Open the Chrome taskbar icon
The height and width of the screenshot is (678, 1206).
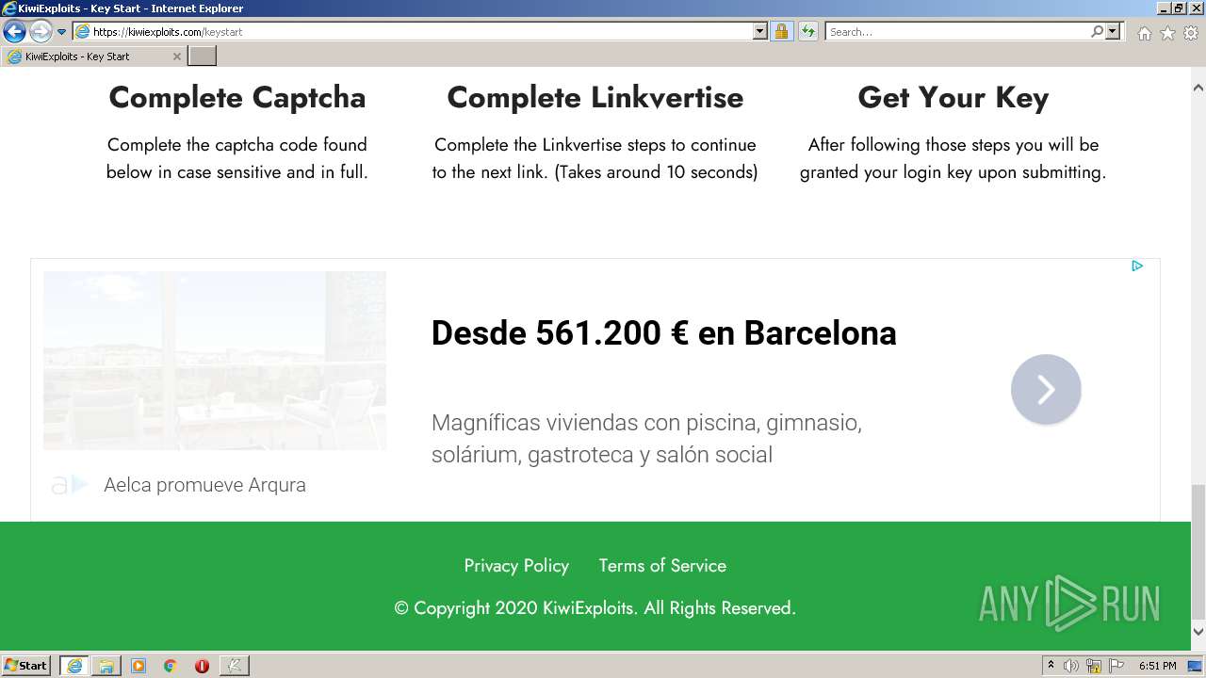pos(170,666)
